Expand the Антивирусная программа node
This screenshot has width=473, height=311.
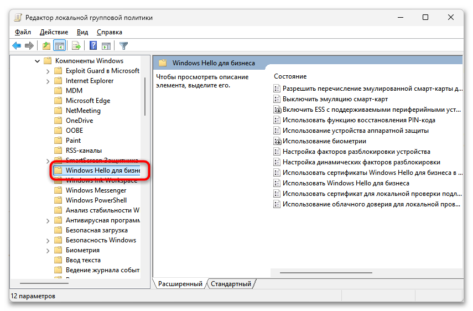point(48,220)
